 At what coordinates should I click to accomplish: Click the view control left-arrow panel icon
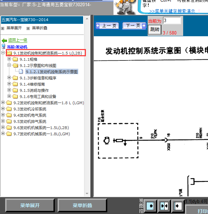point(178,206)
